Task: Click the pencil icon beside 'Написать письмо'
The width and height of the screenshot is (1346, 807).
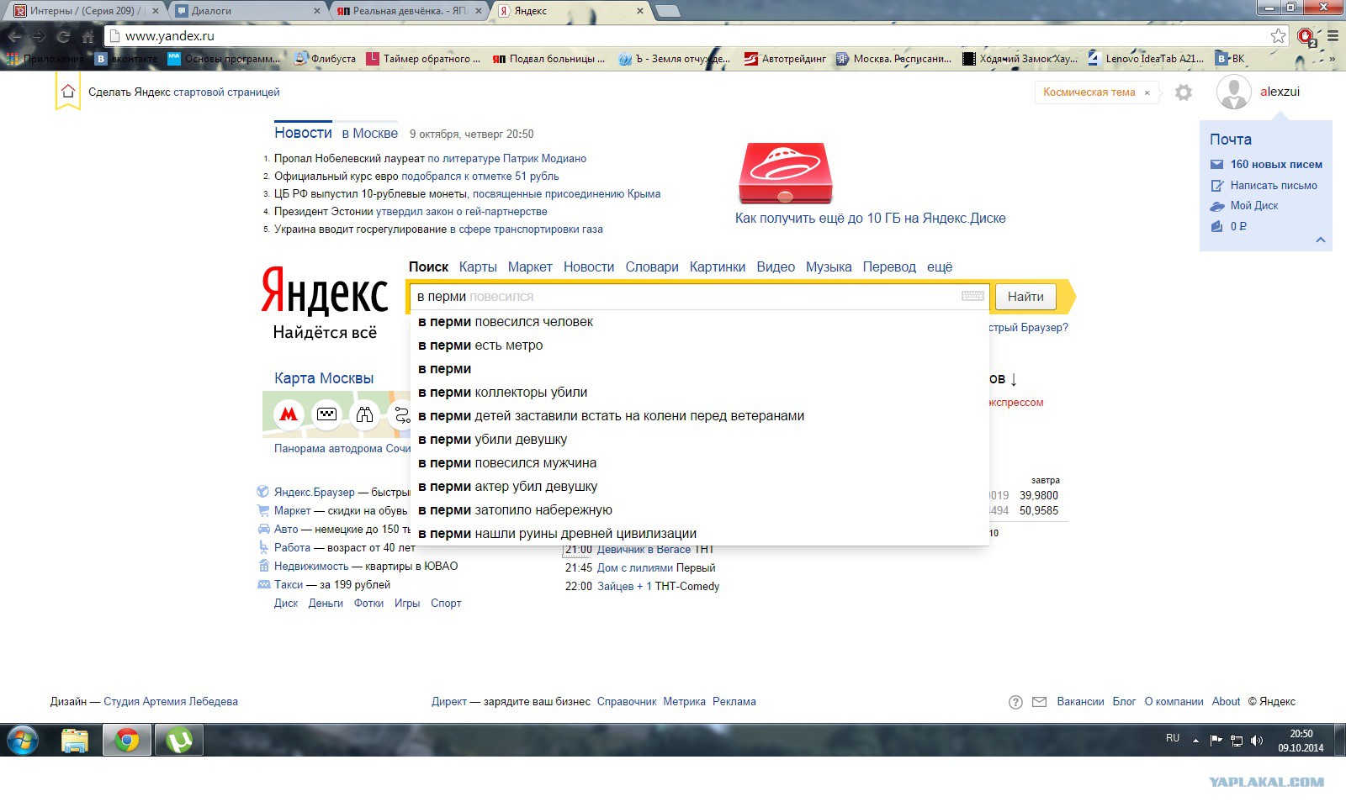Action: [x=1216, y=185]
